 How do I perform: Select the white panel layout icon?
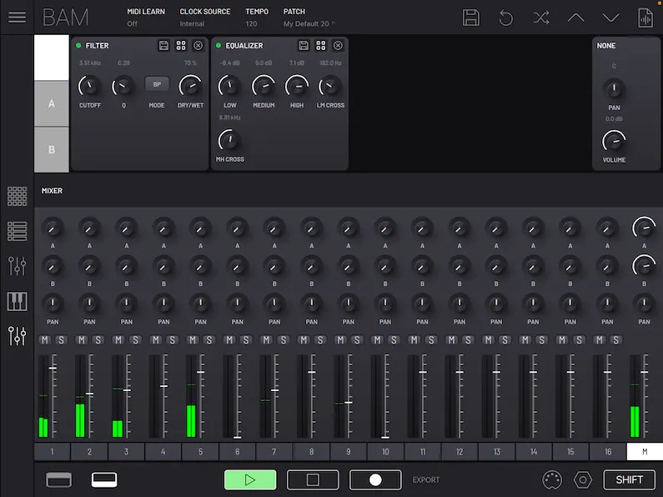coord(104,479)
